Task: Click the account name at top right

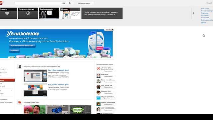Action: [209, 3]
